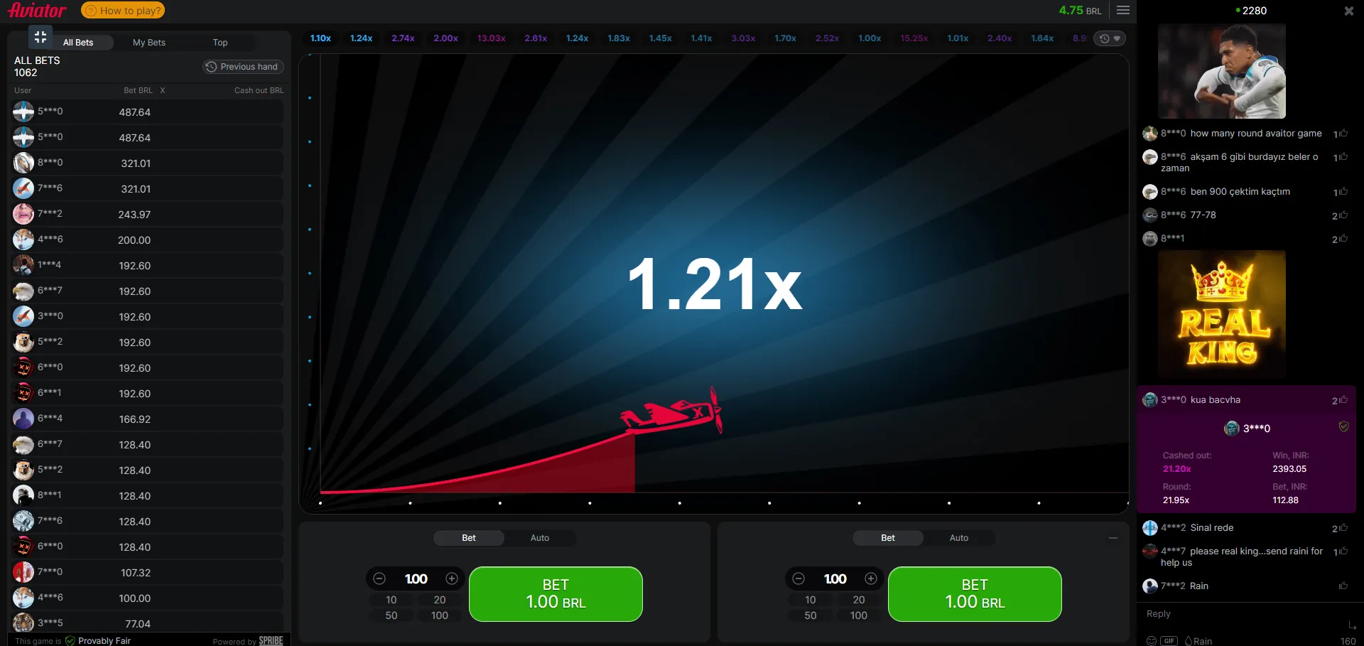Like the 'please real king' message
The height and width of the screenshot is (646, 1364).
pyautogui.click(x=1343, y=551)
